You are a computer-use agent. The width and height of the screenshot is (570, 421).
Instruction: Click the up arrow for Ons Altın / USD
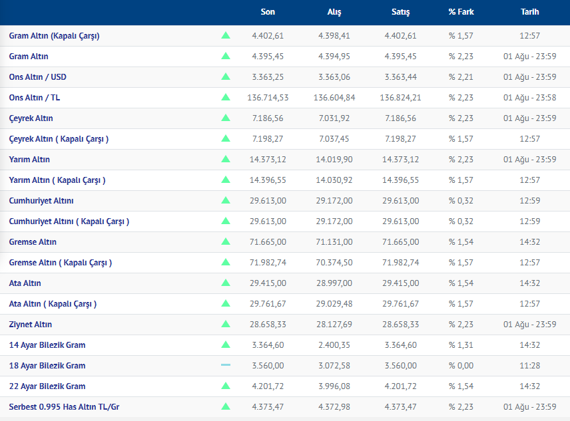tap(226, 76)
